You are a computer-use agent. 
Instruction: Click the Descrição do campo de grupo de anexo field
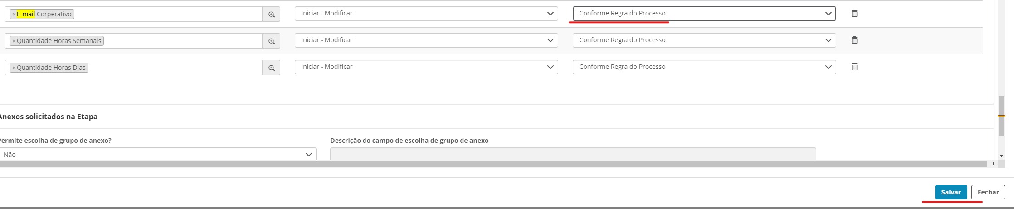573,154
